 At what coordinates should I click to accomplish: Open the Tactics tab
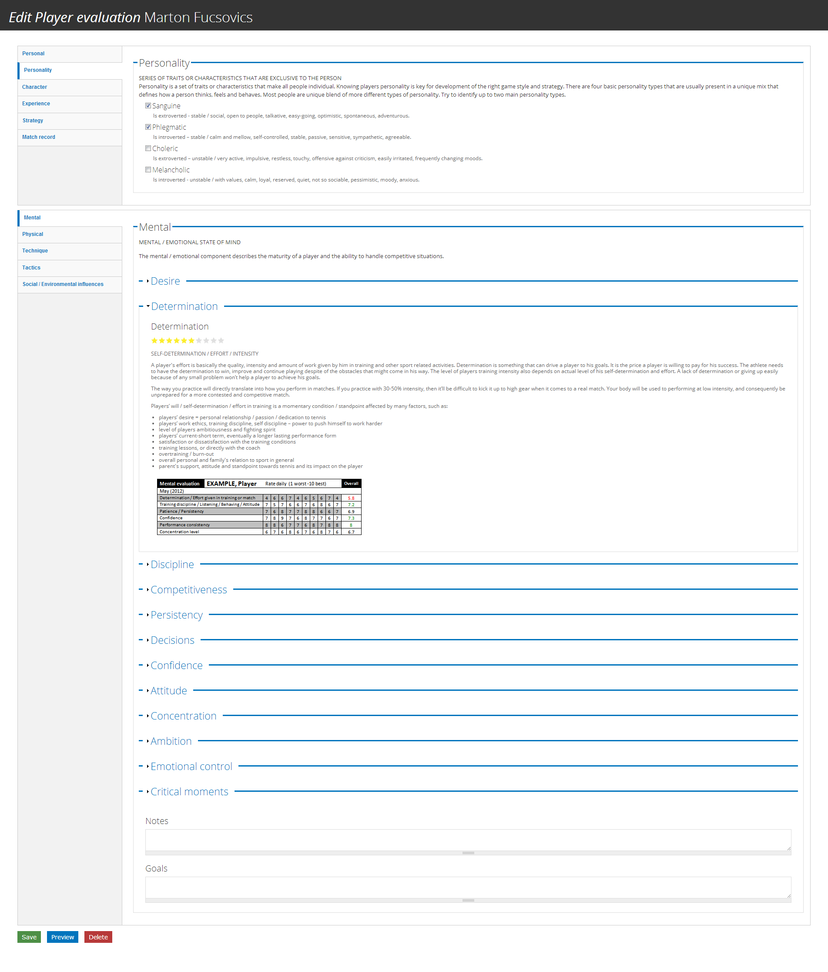[x=70, y=268]
